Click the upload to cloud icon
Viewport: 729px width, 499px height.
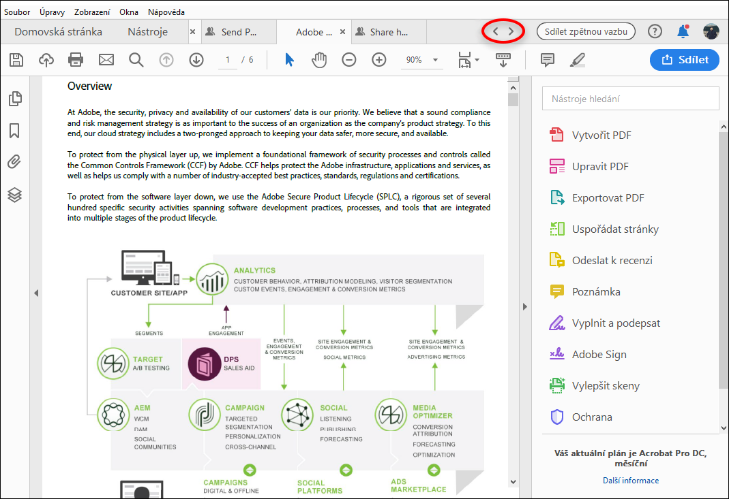pos(46,60)
